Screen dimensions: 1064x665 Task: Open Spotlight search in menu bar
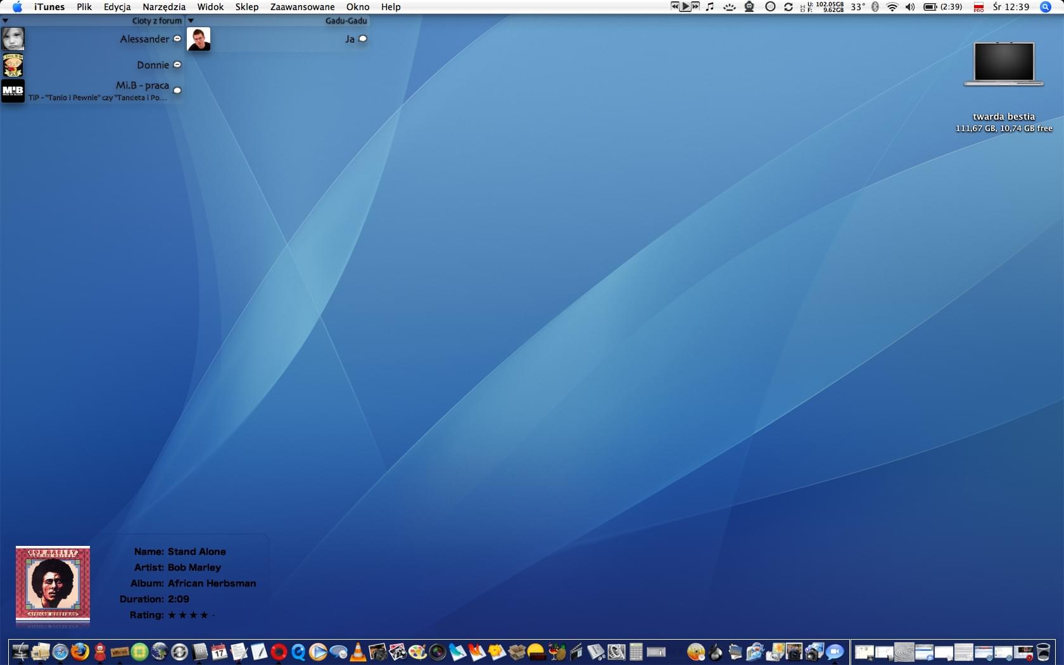coord(1046,7)
